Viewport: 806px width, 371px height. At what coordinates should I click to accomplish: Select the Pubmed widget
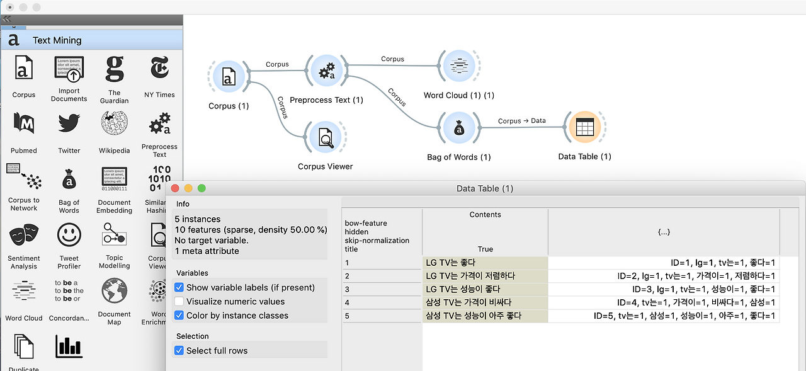pyautogui.click(x=24, y=133)
